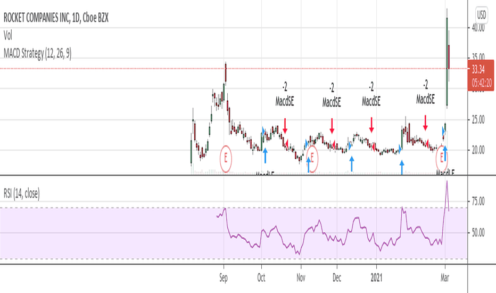Click the MacdSE label in February
Image resolution: width=496 pixels, height=293 pixels.
(425, 100)
